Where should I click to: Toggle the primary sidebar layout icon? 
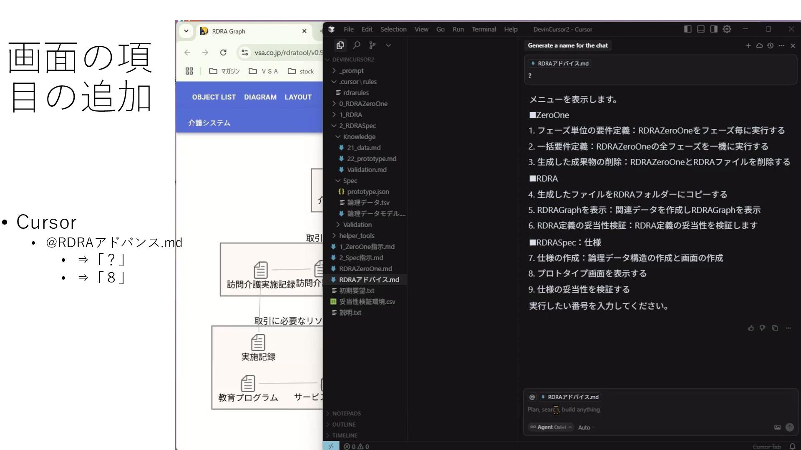pyautogui.click(x=688, y=29)
